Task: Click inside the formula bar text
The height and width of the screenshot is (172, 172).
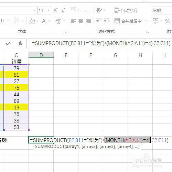Action: coord(101,43)
